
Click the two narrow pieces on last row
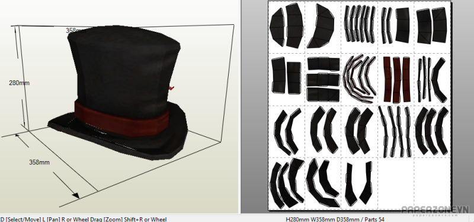pos(359,184)
